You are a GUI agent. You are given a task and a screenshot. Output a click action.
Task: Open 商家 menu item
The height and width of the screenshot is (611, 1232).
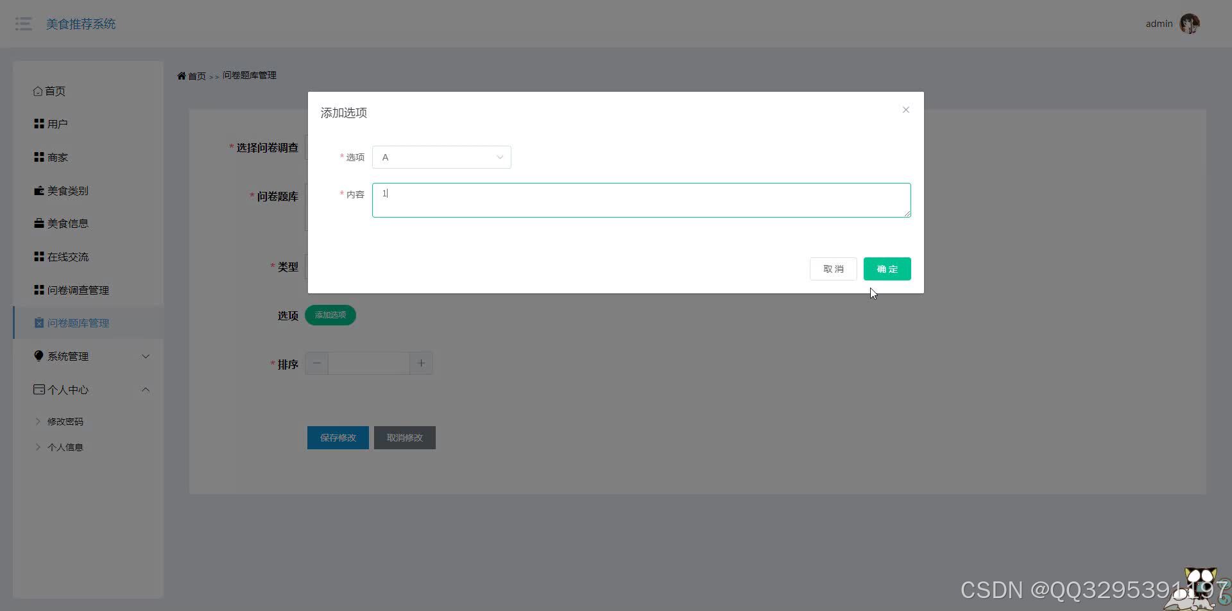(88, 157)
